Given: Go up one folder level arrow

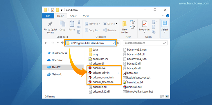Looking at the screenshot, I should coord(62,43).
